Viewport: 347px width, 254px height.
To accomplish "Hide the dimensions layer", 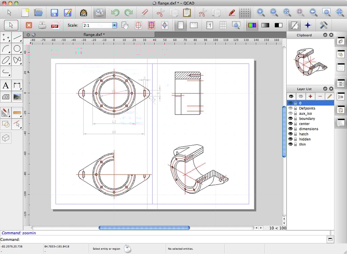I will click(x=291, y=129).
